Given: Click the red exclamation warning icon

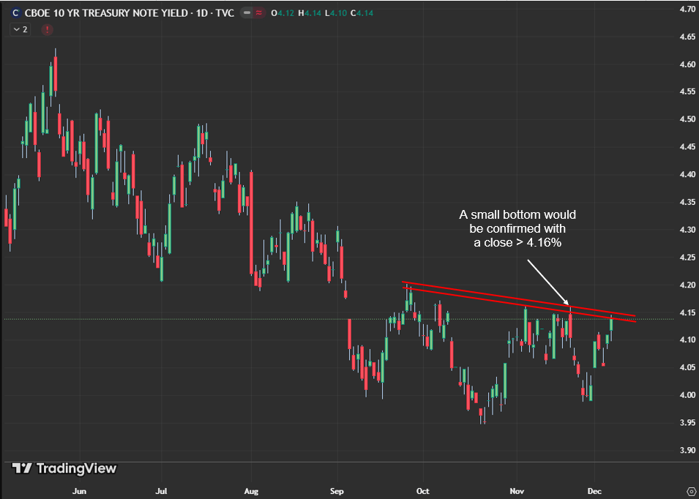Looking at the screenshot, I should click(48, 30).
